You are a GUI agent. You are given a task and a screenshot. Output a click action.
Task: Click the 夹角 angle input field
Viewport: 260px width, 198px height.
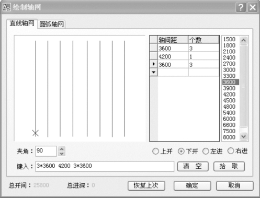(x=46, y=151)
